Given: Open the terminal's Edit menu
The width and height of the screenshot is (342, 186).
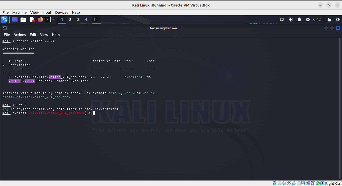Looking at the screenshot, I should pyautogui.click(x=33, y=35).
